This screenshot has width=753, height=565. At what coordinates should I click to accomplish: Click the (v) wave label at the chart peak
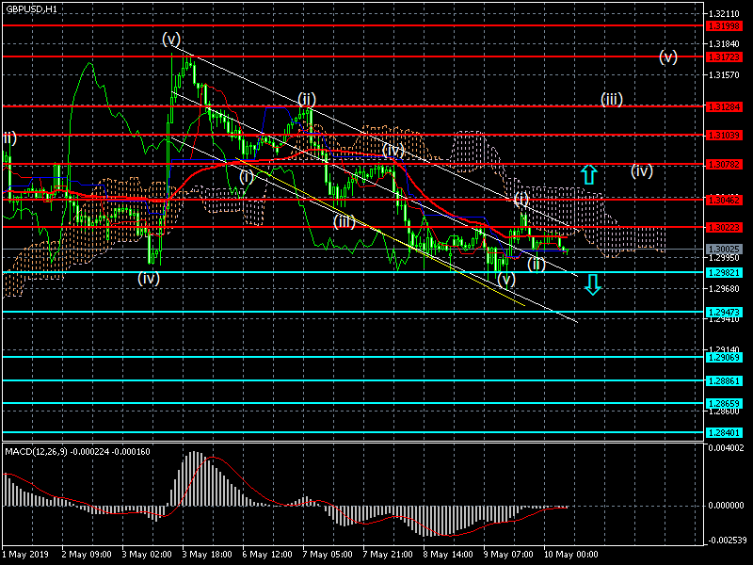[x=171, y=39]
